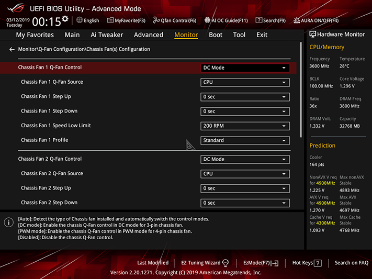
Task: Click the Prediction section heading
Action: [322, 146]
